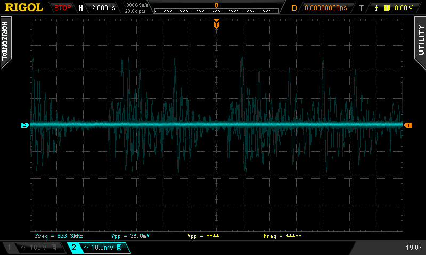
Task: Open the UTILITY side tab
Action: pyautogui.click(x=420, y=41)
